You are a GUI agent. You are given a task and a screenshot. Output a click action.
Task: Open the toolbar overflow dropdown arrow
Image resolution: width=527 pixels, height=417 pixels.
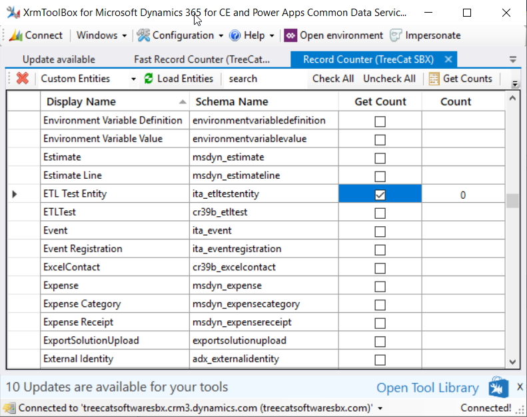point(514,84)
